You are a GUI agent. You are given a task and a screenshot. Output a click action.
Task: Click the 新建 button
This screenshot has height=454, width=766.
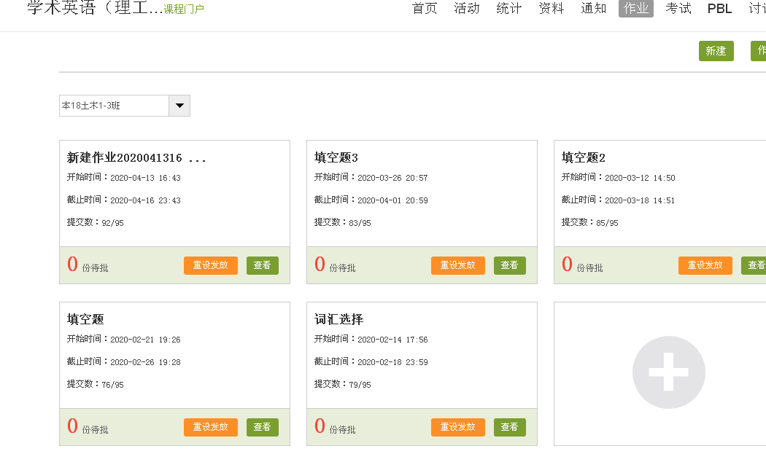[x=716, y=51]
